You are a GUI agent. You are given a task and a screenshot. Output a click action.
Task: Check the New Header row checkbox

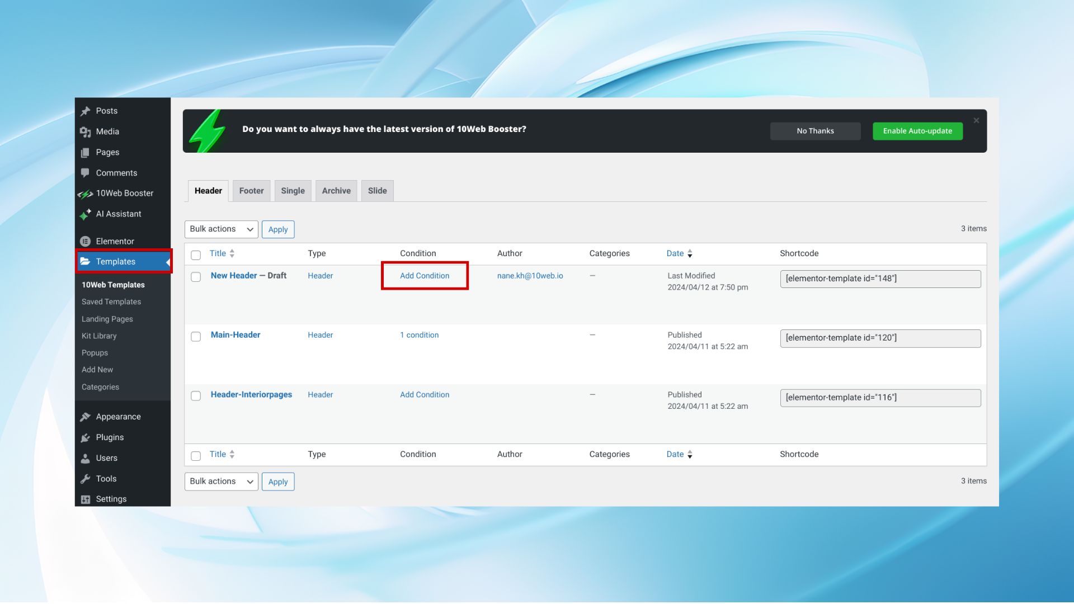click(196, 277)
